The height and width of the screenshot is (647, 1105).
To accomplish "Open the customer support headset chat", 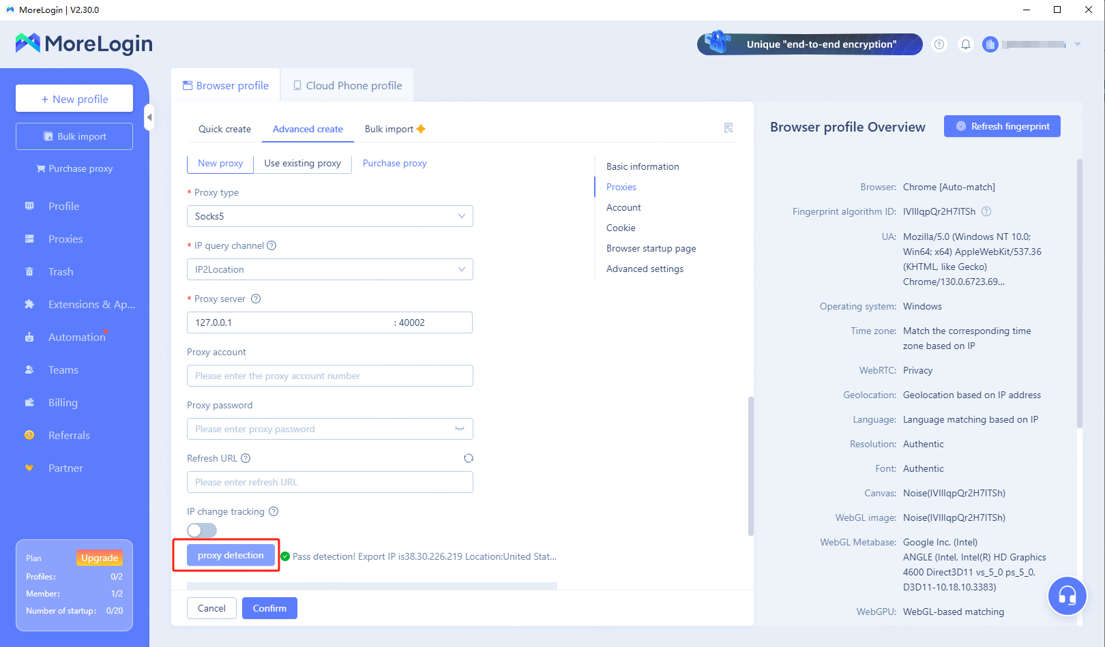I will pos(1067,596).
